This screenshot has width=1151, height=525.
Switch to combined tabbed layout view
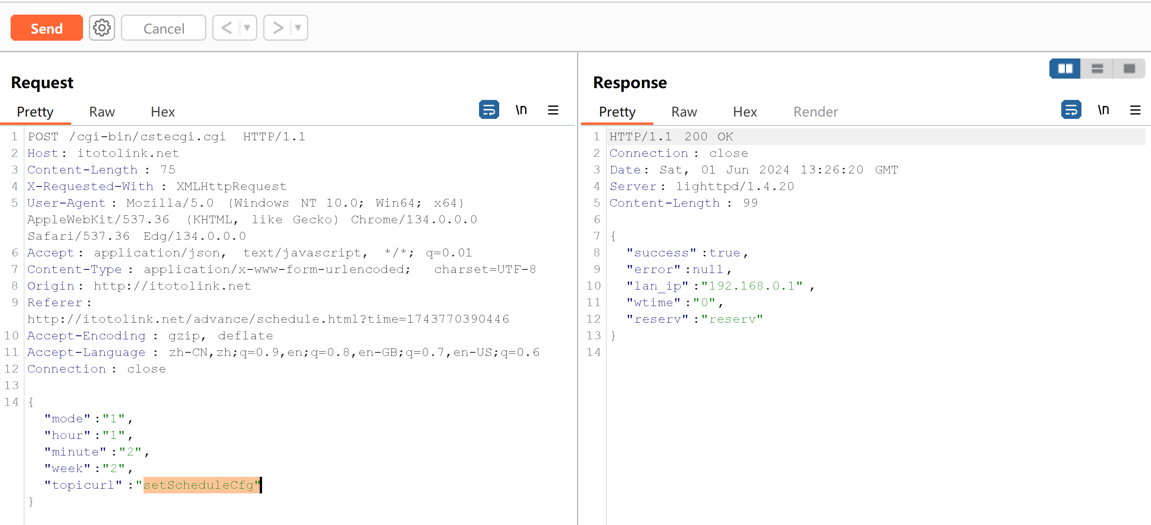point(1129,69)
